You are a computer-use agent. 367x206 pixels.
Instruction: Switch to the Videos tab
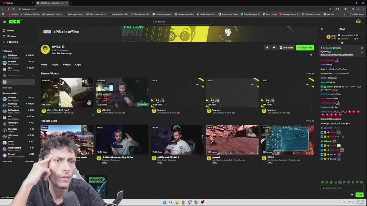[x=67, y=65]
